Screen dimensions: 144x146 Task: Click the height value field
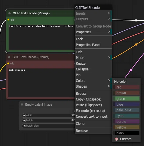click(x=48, y=121)
